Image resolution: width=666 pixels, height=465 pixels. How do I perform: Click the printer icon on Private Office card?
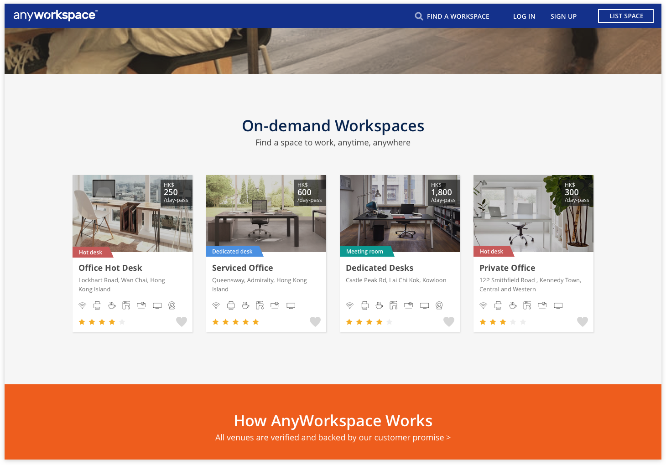point(498,305)
